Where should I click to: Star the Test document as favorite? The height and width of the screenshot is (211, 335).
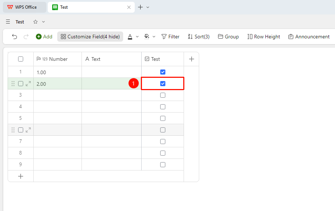click(35, 22)
